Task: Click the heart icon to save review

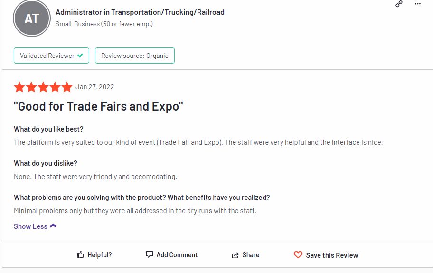Action: click(298, 254)
